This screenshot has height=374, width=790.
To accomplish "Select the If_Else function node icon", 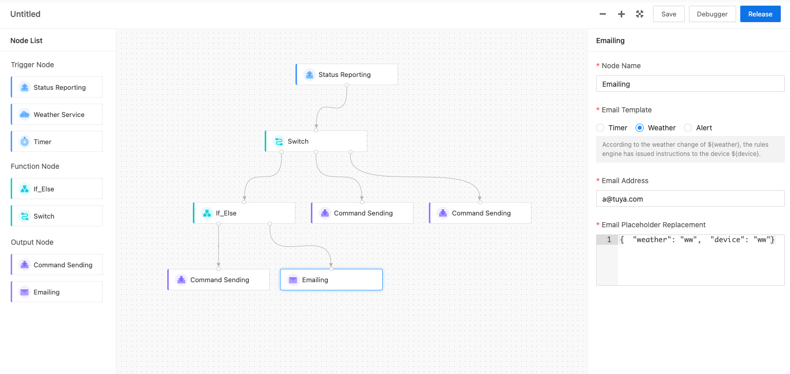I will [x=24, y=188].
